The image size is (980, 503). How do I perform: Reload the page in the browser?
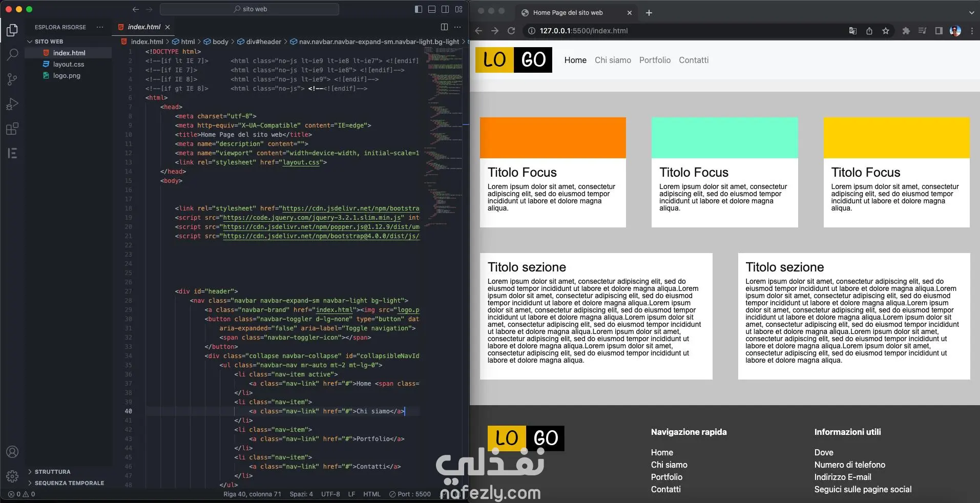[511, 31]
